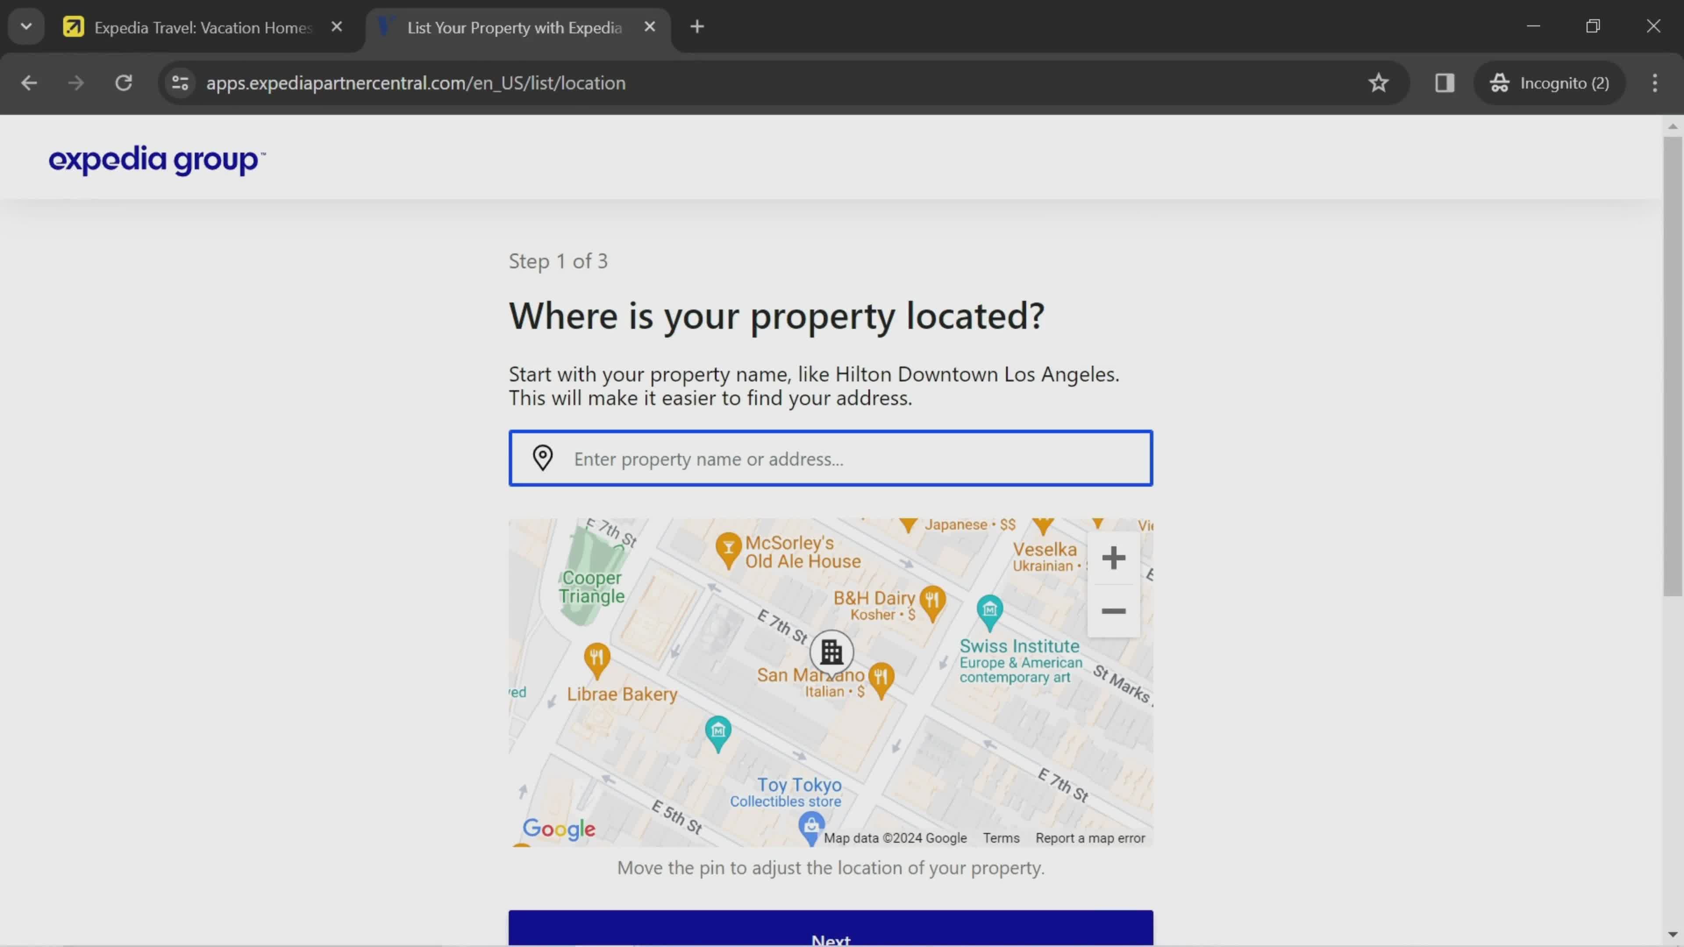Click location pin icon in search field
Viewport: 1684px width, 947px height.
point(542,458)
